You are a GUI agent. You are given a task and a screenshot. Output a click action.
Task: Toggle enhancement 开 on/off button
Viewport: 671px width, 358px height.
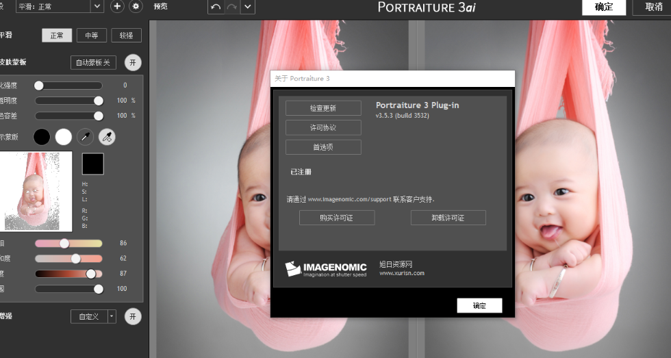pos(133,316)
